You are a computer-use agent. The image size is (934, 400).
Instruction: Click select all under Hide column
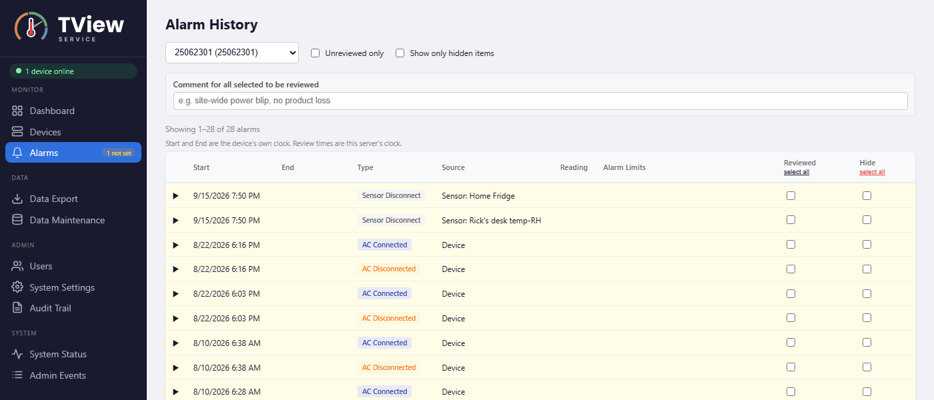[872, 172]
